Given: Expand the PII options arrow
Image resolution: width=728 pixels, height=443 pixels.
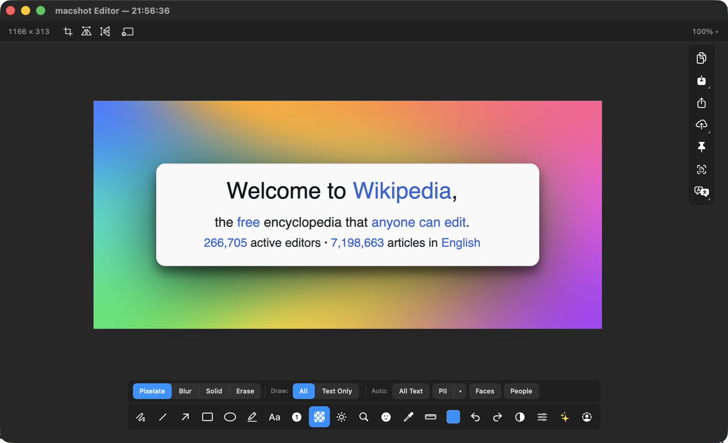Looking at the screenshot, I should tap(460, 391).
